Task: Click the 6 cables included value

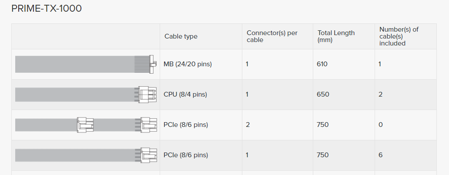Action: (x=381, y=155)
